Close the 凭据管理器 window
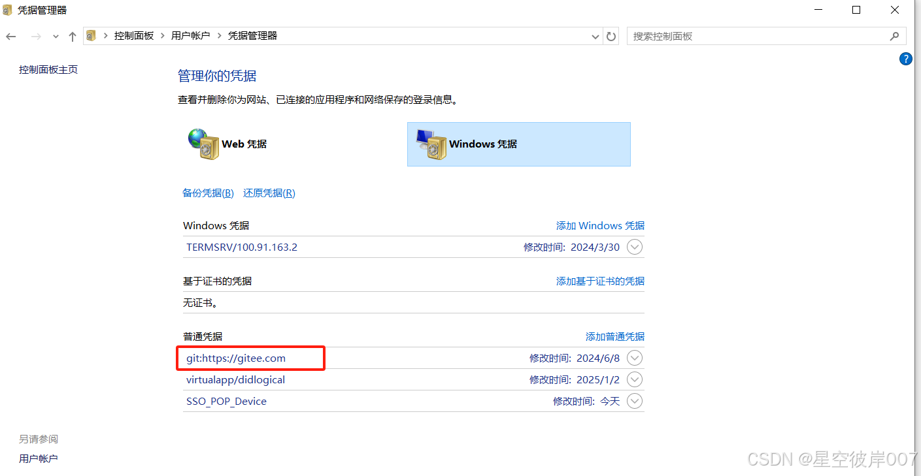Screen dimensions: 921x476 (x=896, y=10)
